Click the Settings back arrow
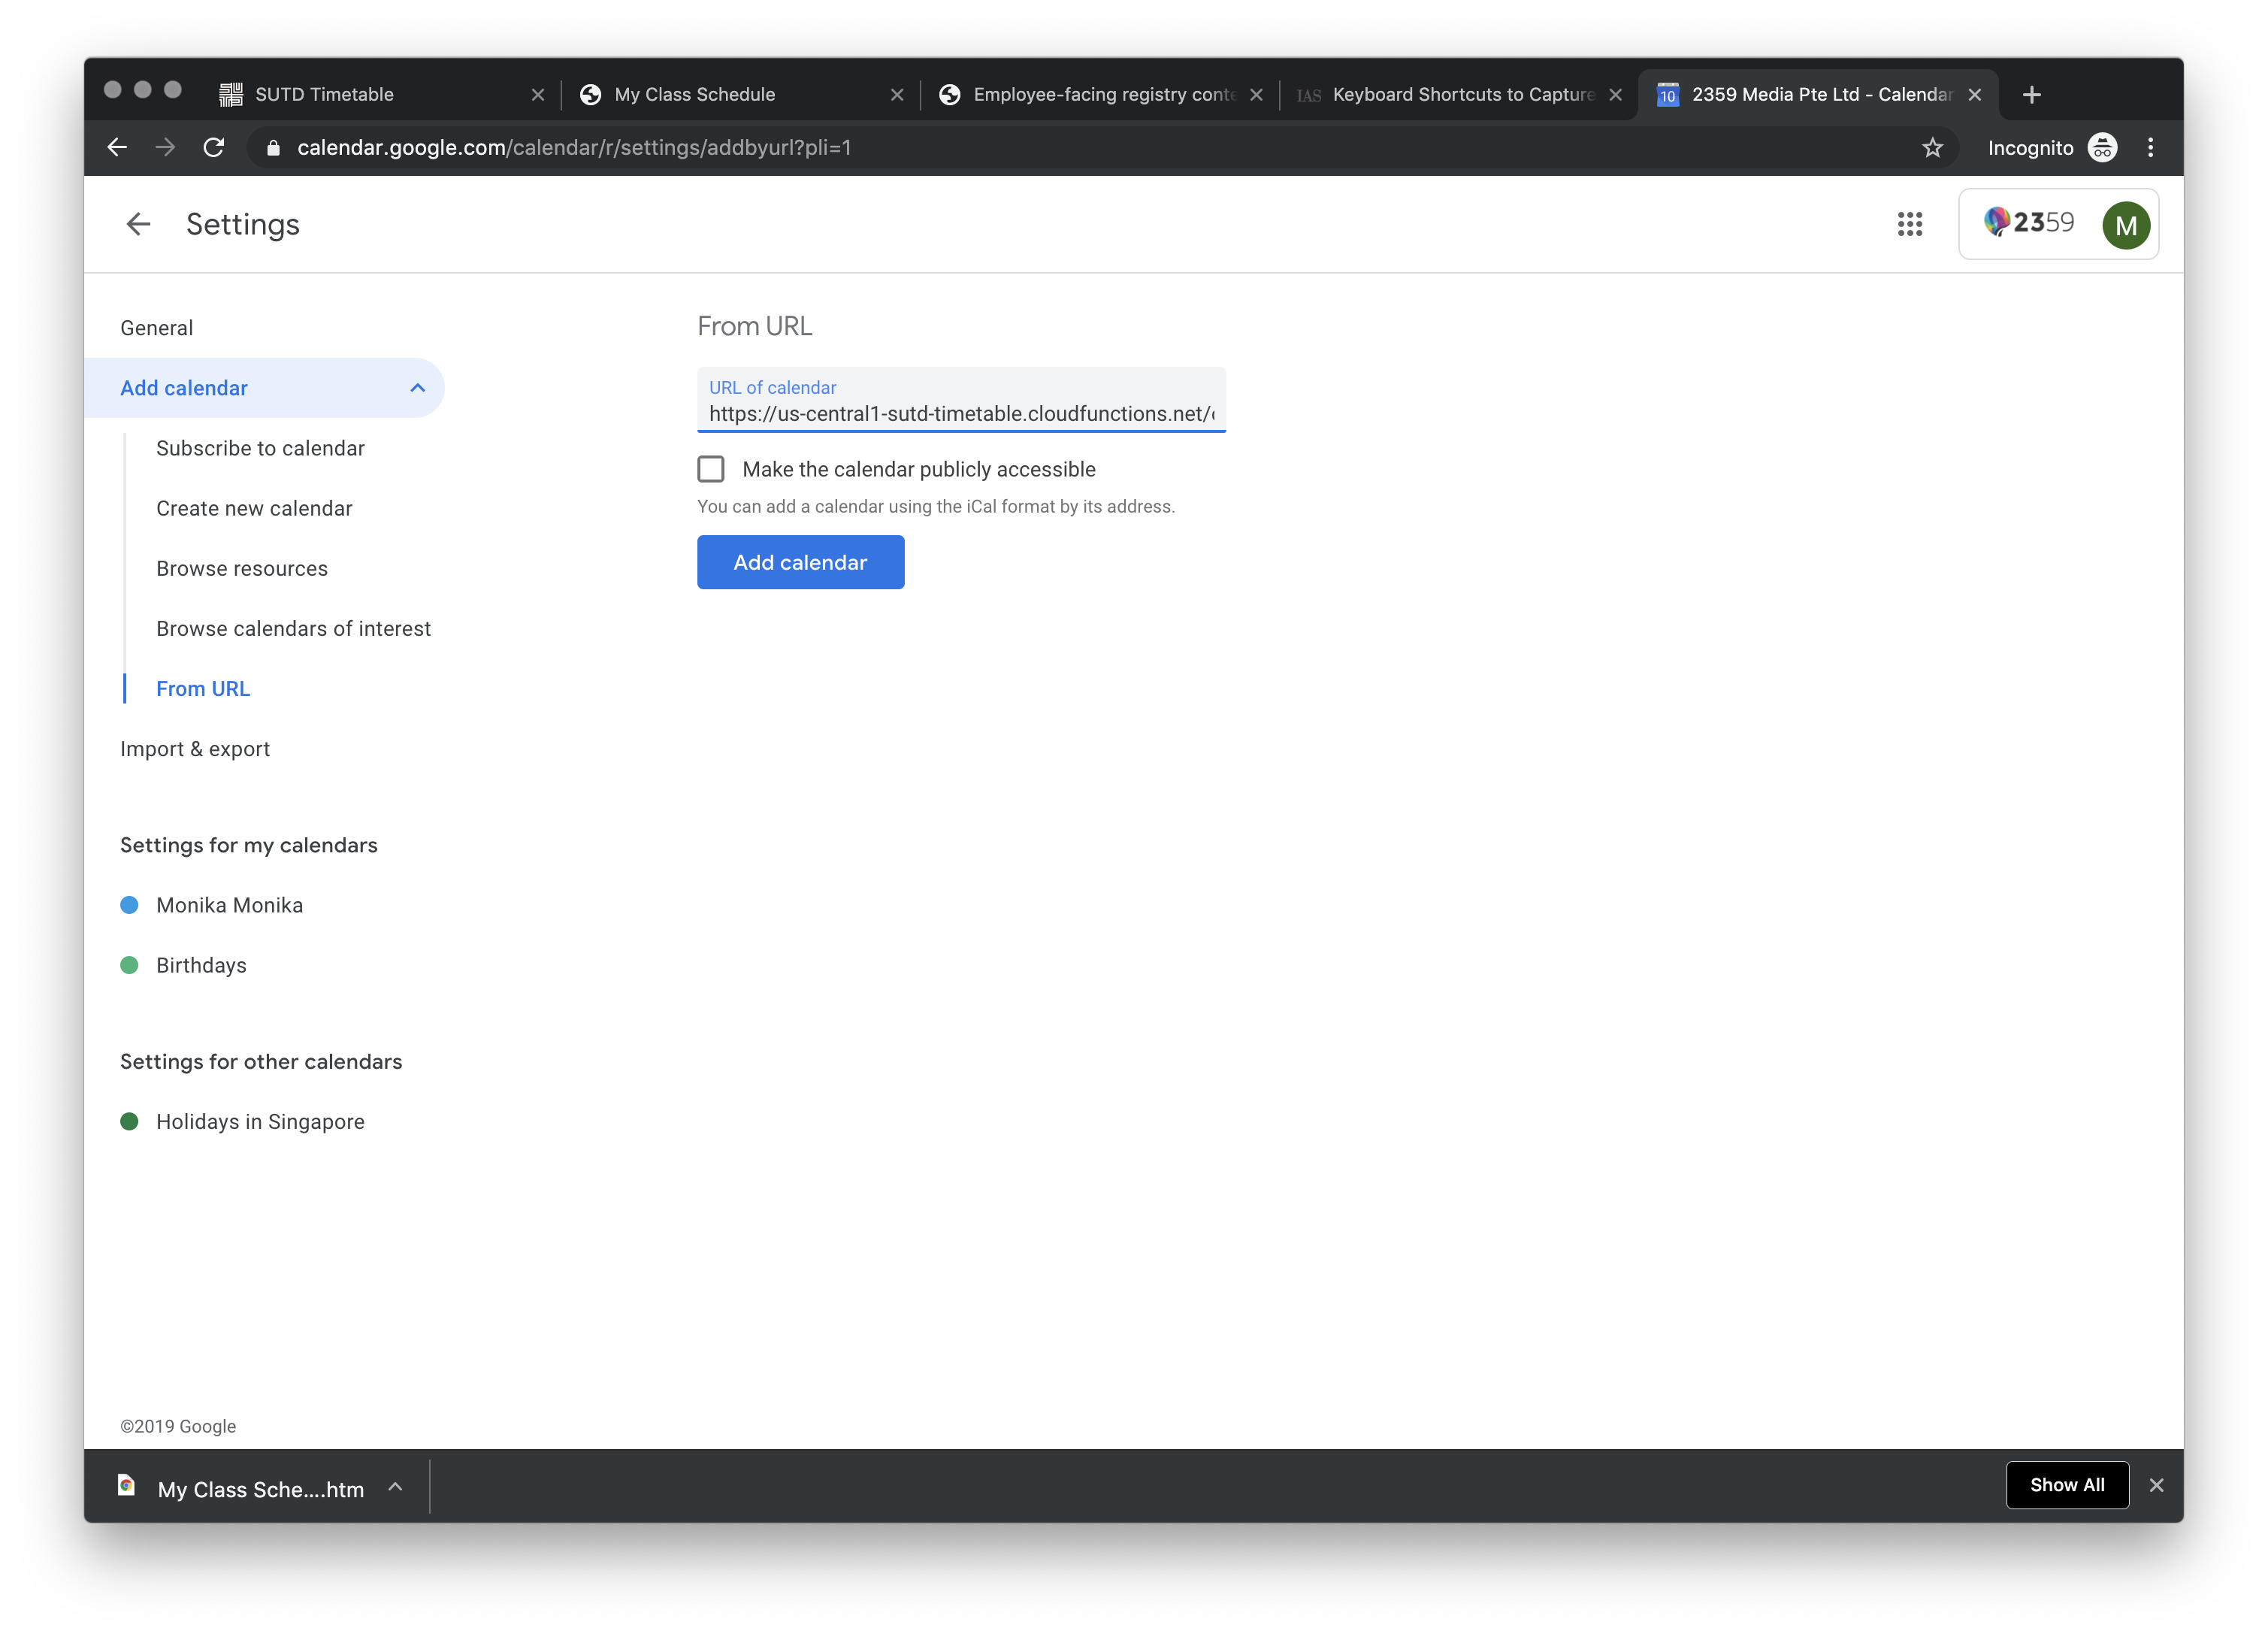 coord(138,224)
